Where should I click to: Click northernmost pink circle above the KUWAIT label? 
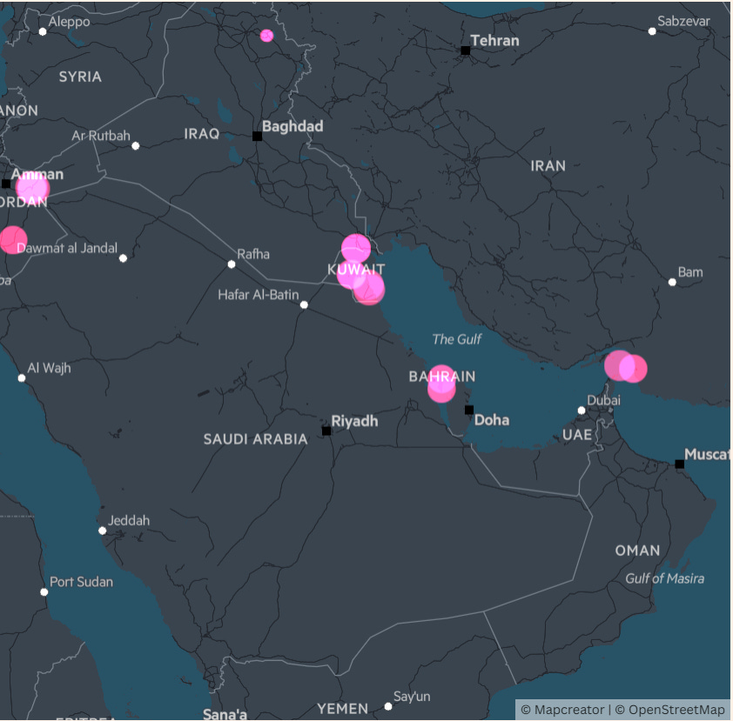point(356,248)
